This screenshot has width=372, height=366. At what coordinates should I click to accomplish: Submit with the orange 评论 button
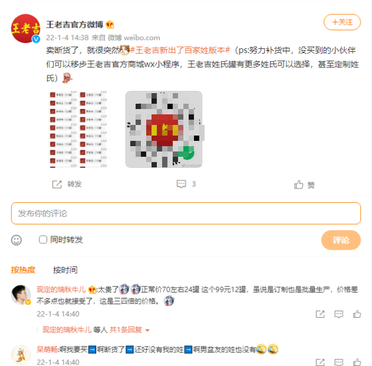pyautogui.click(x=341, y=240)
